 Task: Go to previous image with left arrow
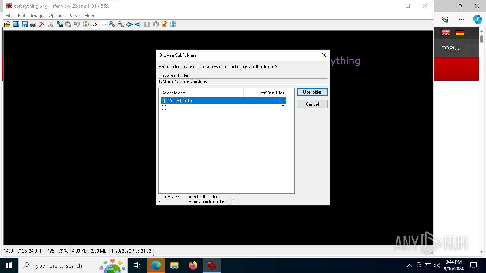[129, 24]
